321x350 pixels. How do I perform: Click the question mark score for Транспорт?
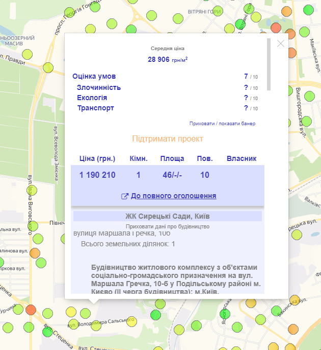(x=246, y=108)
